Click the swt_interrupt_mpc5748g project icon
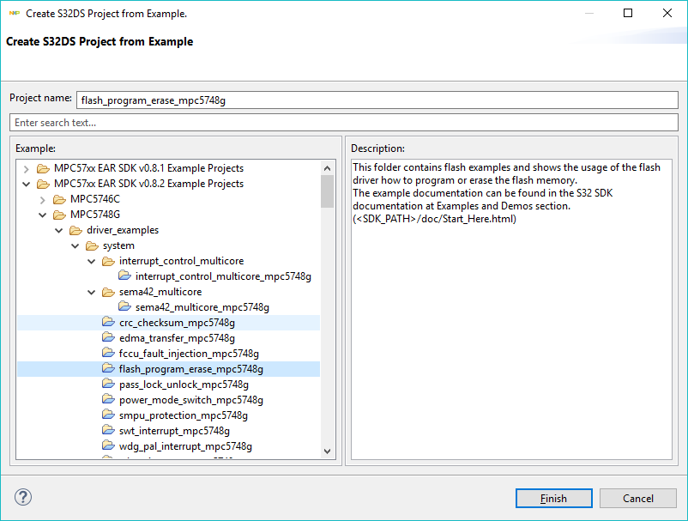 pyautogui.click(x=108, y=431)
